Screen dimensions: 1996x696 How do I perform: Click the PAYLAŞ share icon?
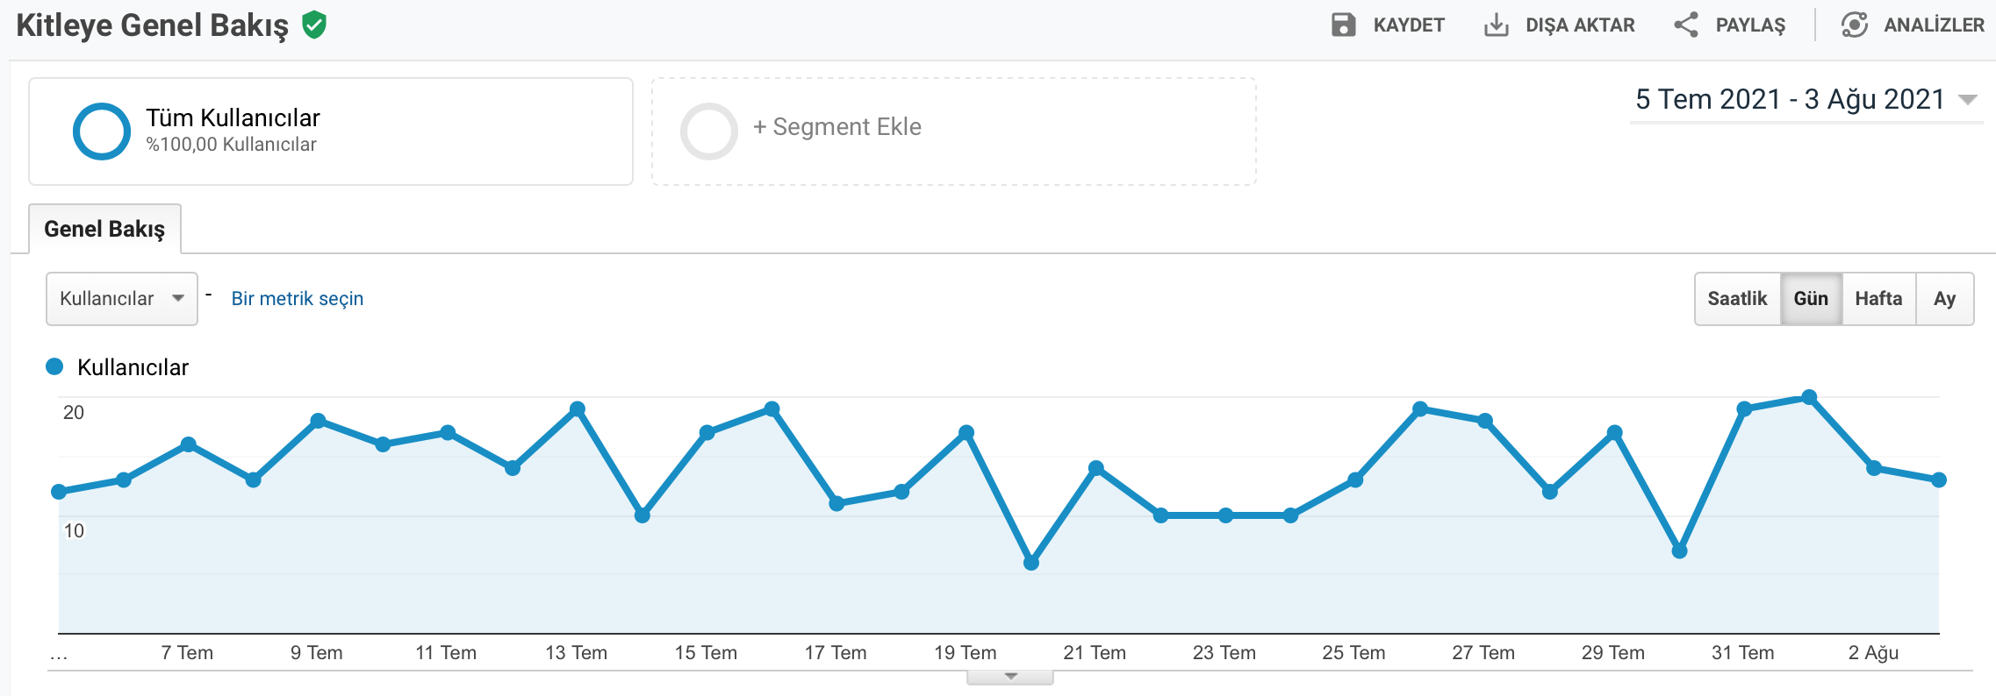pos(1685,25)
